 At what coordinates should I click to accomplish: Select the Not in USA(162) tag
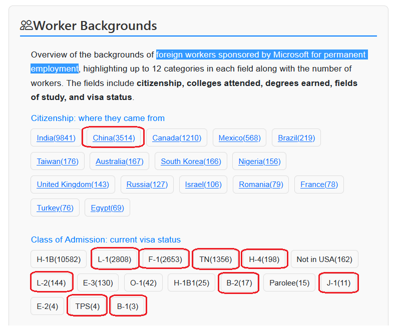(324, 259)
